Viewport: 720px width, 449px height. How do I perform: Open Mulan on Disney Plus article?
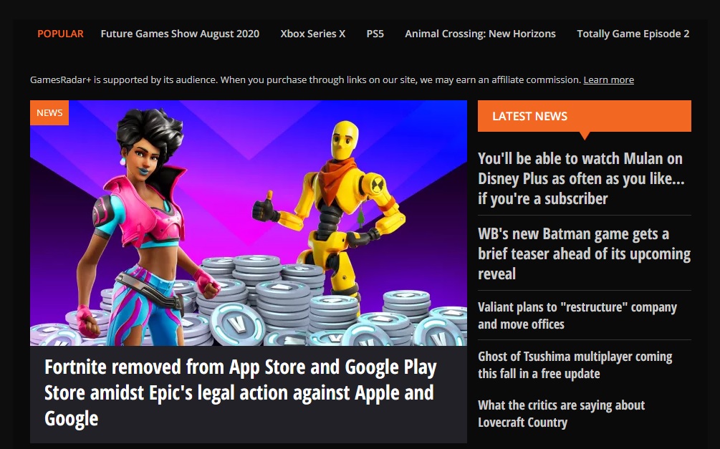[581, 178]
